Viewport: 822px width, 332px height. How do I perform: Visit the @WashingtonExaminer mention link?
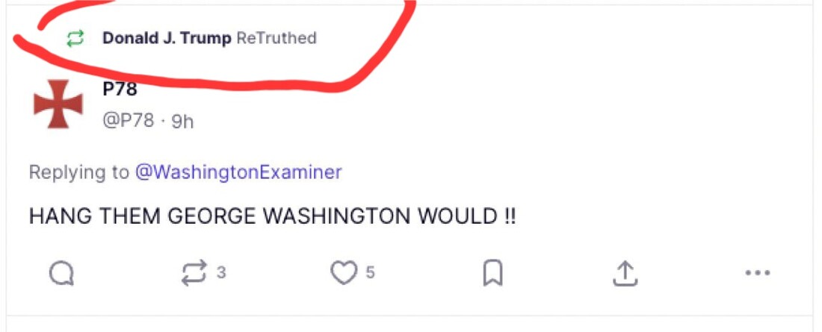(238, 172)
